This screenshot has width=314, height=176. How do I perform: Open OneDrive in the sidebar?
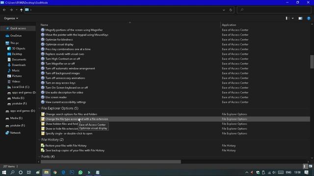pyautogui.click(x=16, y=36)
